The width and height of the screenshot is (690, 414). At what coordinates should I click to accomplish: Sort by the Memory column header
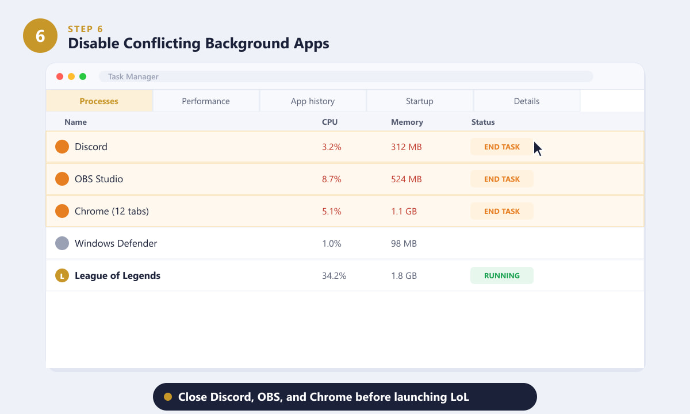coord(407,122)
